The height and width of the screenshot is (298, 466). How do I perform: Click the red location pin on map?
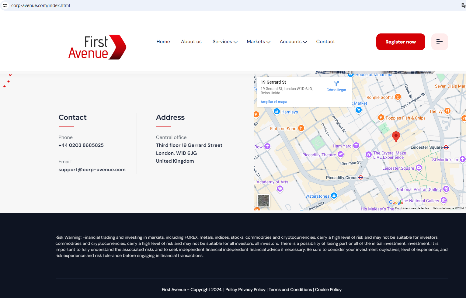(x=396, y=137)
